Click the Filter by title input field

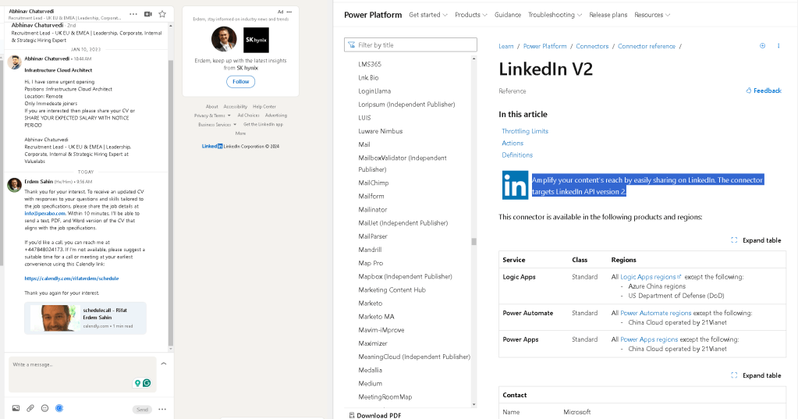410,44
